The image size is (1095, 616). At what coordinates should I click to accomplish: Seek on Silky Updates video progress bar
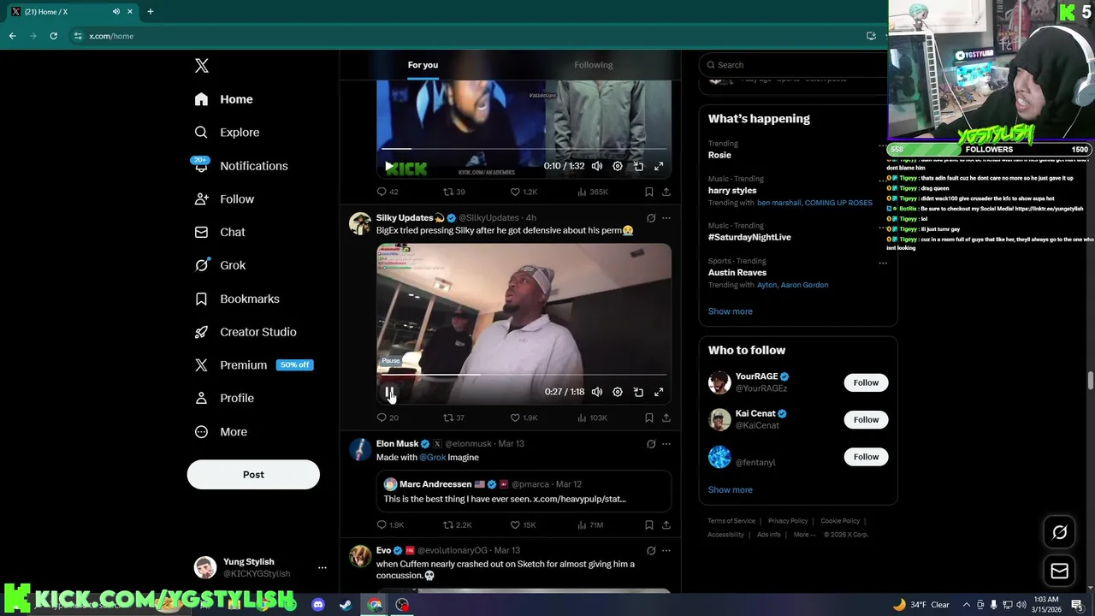click(x=524, y=375)
